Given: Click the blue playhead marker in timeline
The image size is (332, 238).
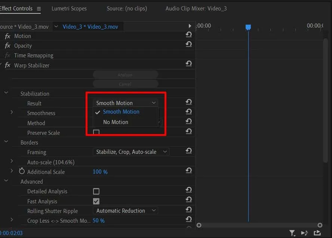Looking at the screenshot, I should coord(248,27).
